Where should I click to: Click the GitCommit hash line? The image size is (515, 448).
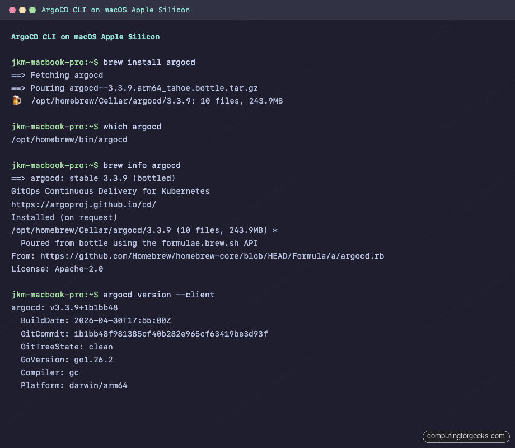(x=144, y=334)
